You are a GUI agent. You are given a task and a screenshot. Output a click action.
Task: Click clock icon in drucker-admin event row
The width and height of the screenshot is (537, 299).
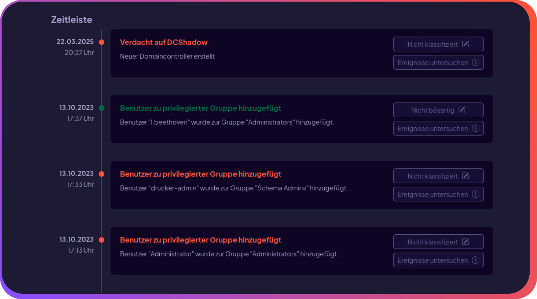click(475, 194)
